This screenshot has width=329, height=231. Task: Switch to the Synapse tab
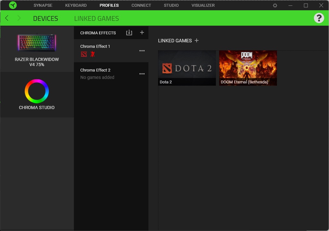43,5
